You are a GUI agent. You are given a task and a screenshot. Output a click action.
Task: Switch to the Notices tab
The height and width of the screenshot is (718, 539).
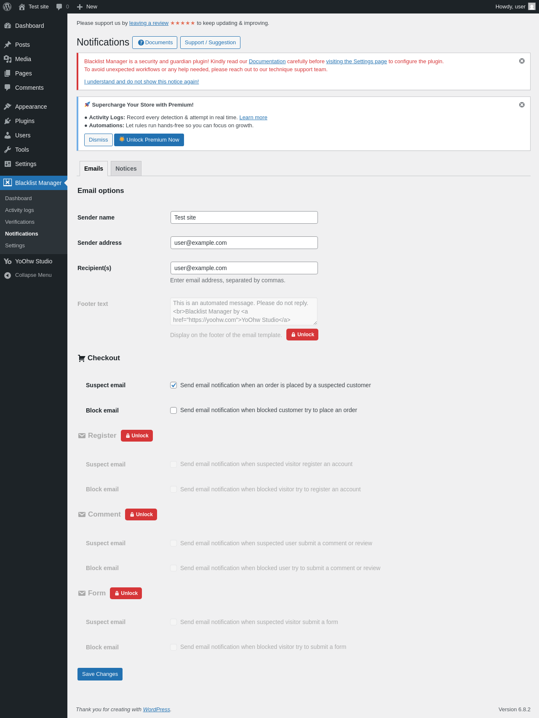[x=126, y=169]
